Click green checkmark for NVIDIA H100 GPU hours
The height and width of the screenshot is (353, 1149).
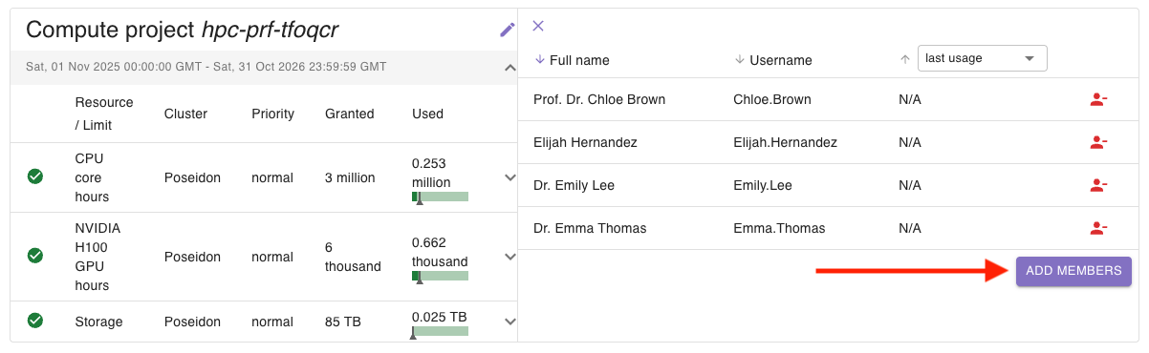35,256
